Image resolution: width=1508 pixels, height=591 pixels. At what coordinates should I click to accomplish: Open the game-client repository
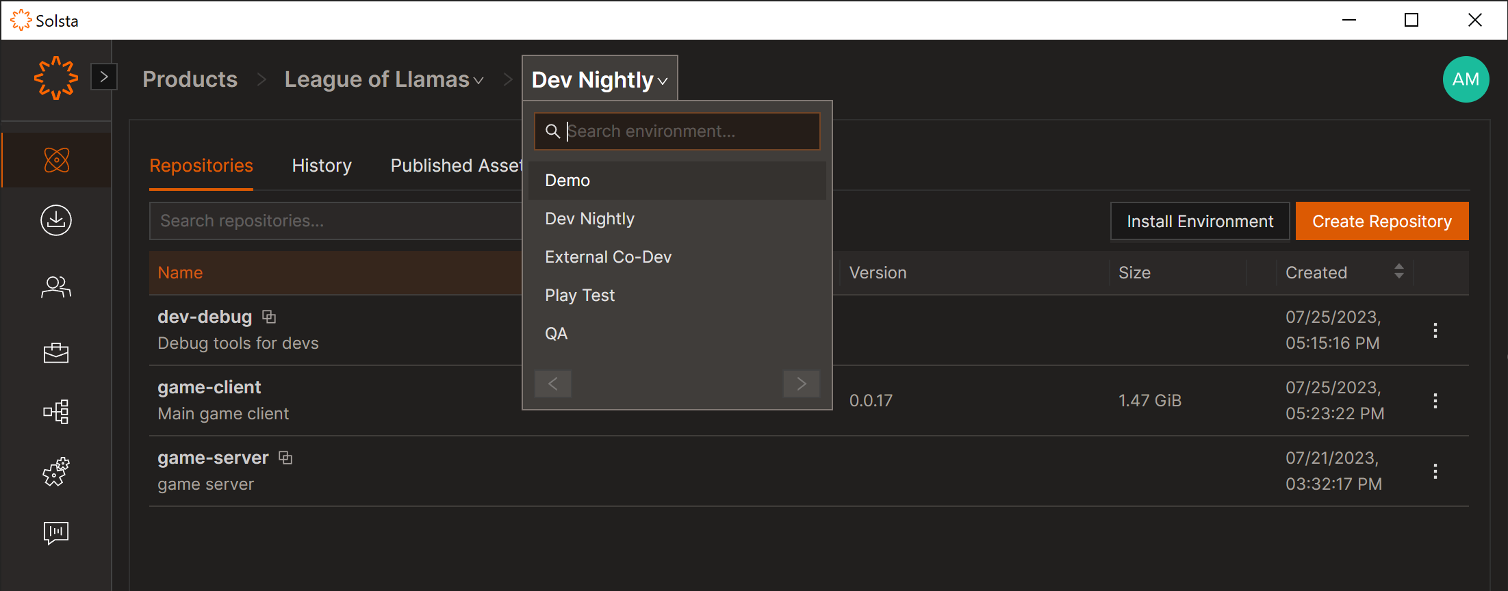pos(209,387)
